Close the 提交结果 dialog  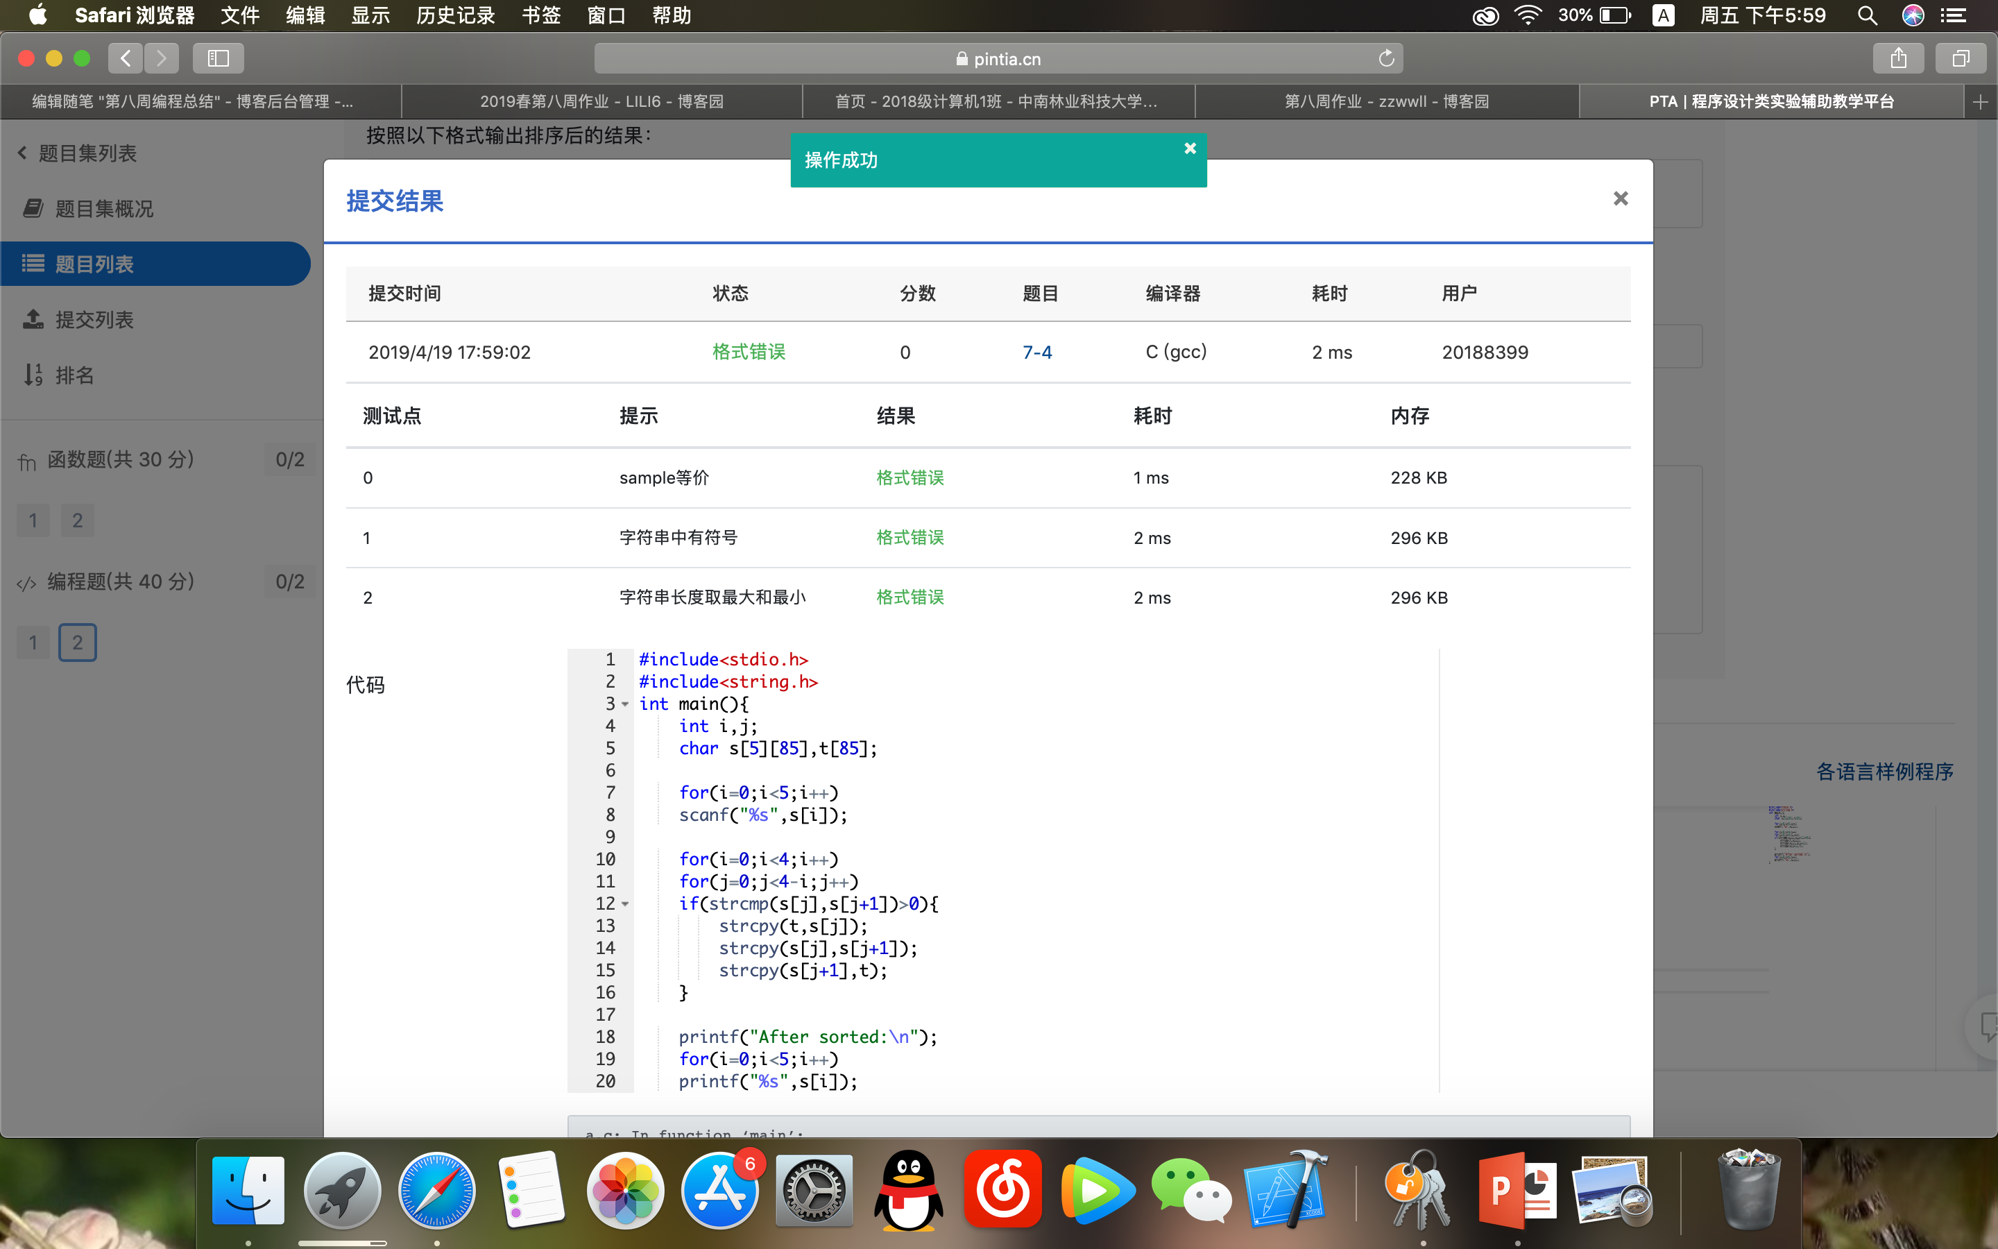coord(1621,198)
